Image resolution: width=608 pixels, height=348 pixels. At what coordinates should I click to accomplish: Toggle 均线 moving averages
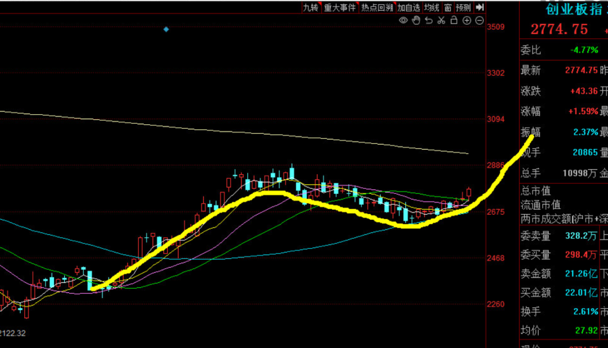432,7
